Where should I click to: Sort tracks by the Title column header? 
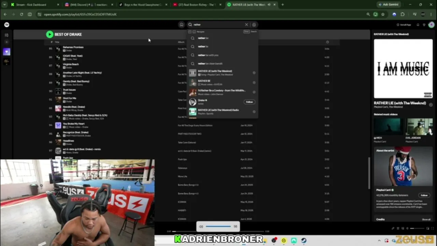pos(57,42)
